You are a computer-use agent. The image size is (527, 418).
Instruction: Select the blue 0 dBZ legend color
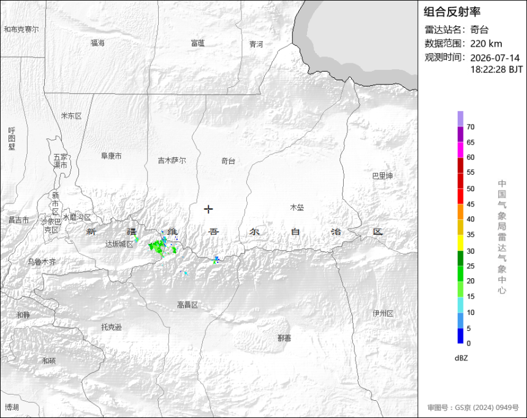(460, 336)
